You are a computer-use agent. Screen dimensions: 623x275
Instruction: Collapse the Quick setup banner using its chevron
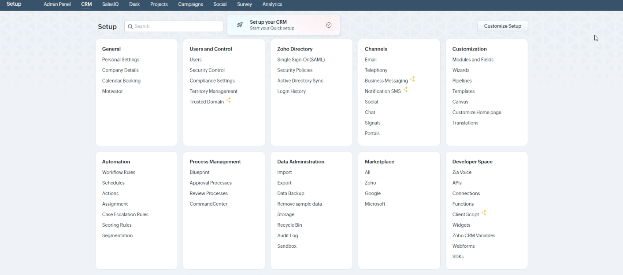coord(329,25)
